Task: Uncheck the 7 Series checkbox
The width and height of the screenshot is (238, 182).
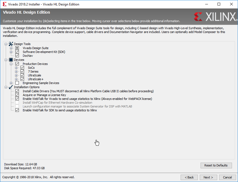Action: coord(22,71)
